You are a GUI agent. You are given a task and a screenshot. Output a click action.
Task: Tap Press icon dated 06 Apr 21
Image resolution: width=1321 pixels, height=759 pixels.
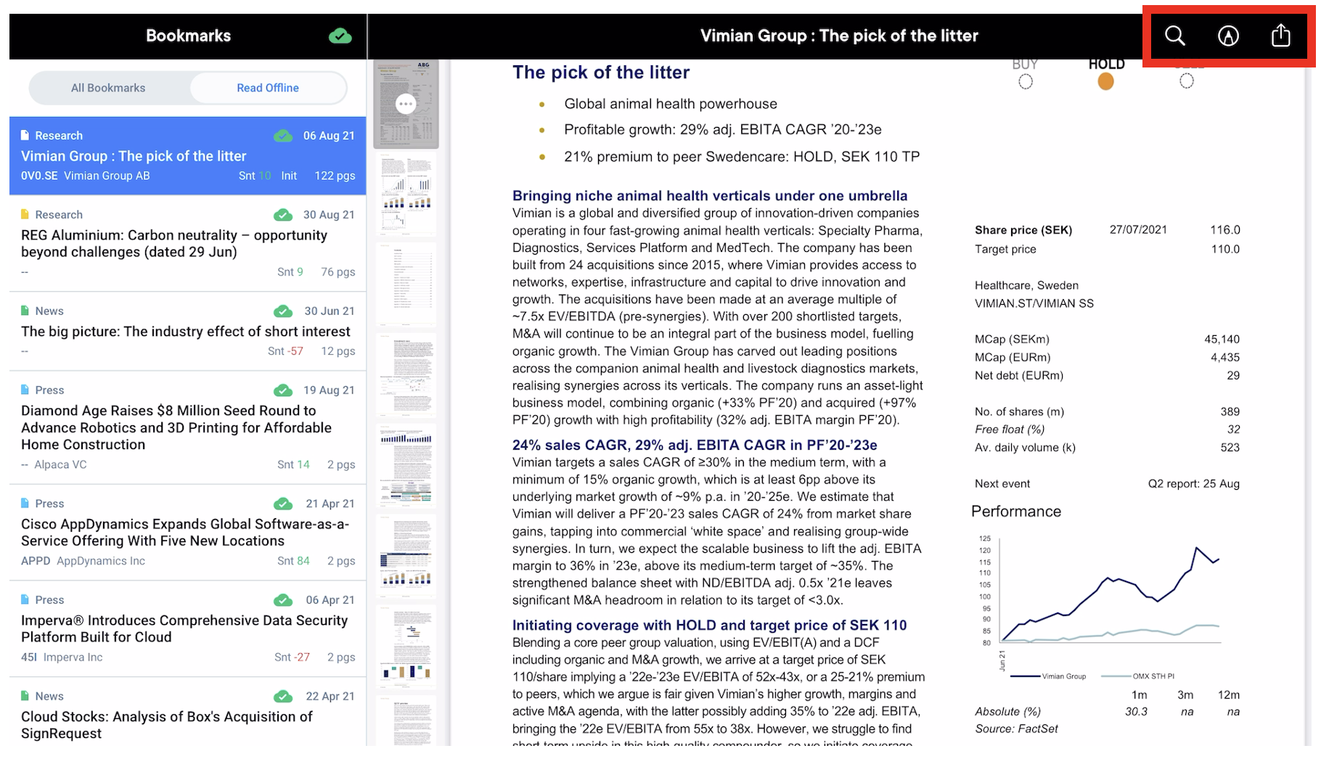(x=25, y=599)
